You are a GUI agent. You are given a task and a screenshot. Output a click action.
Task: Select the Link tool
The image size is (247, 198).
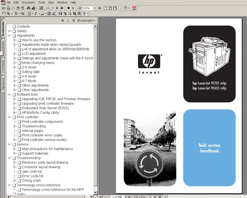click(65, 14)
